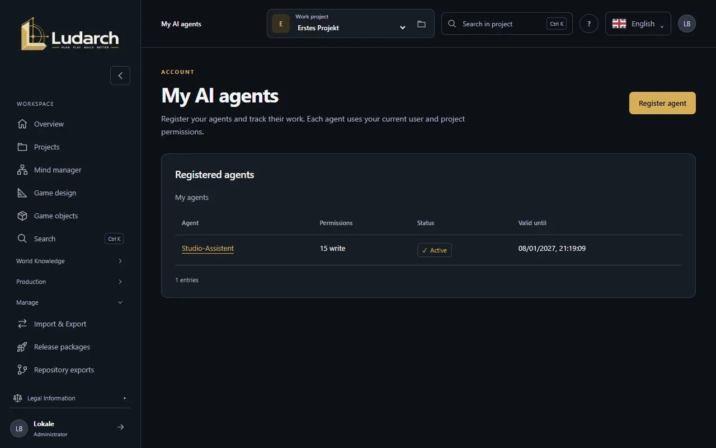Open the English language dropdown
Screen dimensions: 716x448
[638, 24]
